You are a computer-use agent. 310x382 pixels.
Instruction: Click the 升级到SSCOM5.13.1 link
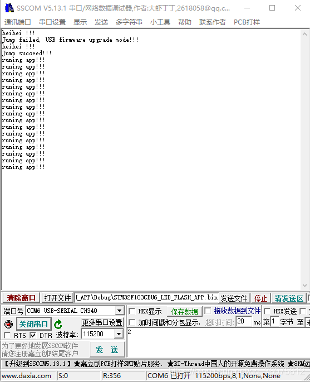point(37,364)
